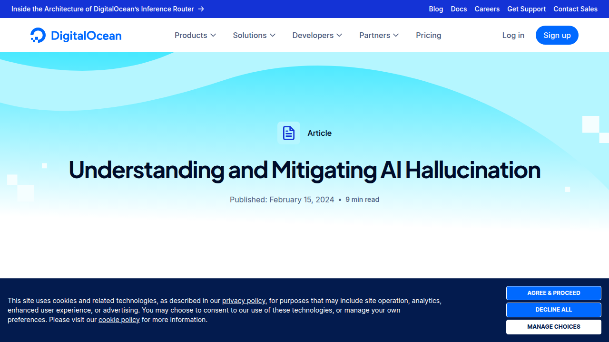This screenshot has height=342, width=609.
Task: Open the cookie policy link
Action: pyautogui.click(x=119, y=320)
